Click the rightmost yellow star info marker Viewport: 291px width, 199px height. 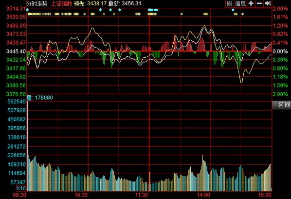242,14
